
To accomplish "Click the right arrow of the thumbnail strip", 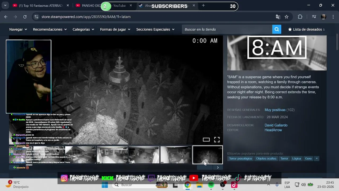I will [x=218, y=167].
